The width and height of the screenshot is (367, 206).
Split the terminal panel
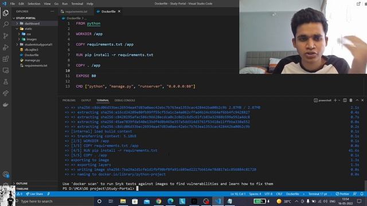pos(345,100)
